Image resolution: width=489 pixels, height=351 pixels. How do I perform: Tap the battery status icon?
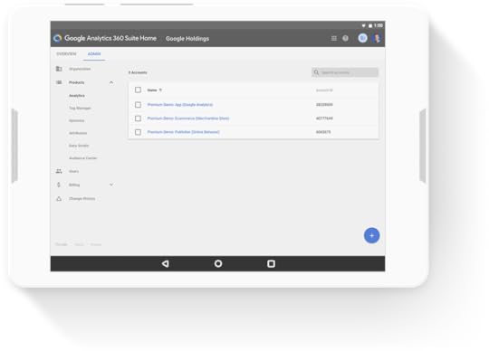point(370,25)
